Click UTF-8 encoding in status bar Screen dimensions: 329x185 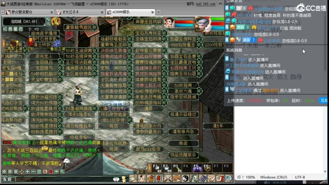pos(300,177)
